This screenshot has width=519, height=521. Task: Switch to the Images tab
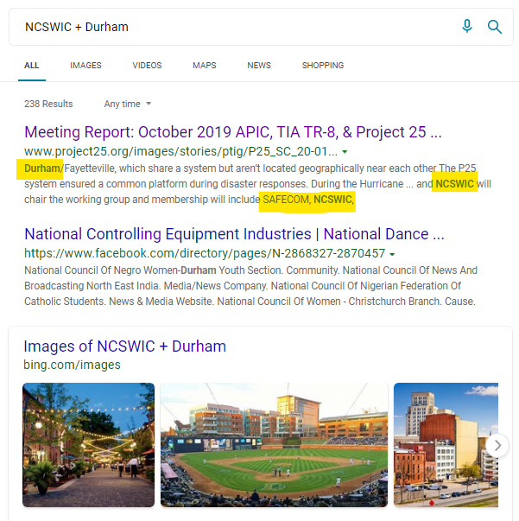click(85, 66)
